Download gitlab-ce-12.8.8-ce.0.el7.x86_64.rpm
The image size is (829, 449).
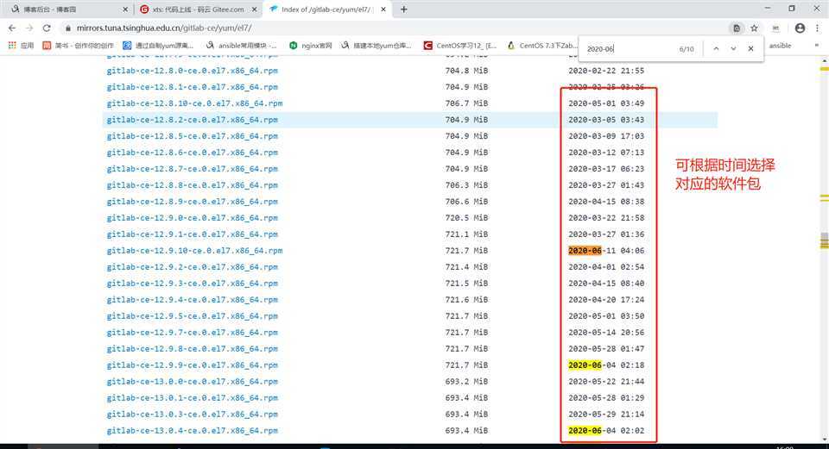[192, 185]
